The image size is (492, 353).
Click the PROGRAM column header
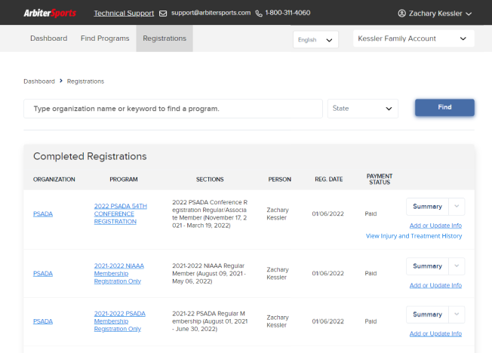point(124,180)
